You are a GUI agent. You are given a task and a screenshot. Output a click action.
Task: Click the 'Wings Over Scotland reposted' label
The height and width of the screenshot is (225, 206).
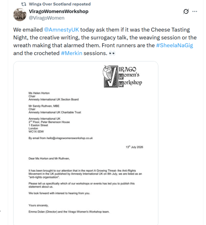[x=60, y=4]
